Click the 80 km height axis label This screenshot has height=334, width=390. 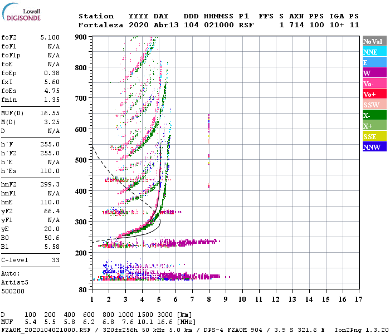click(x=83, y=290)
